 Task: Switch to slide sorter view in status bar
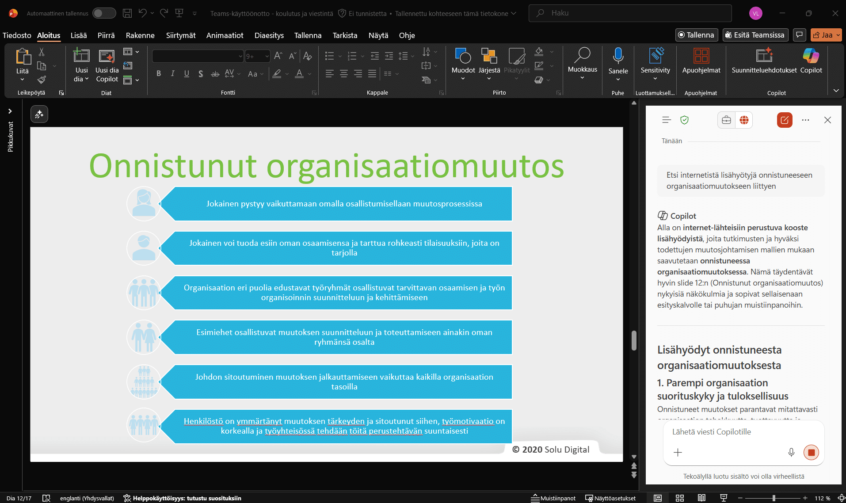click(x=680, y=498)
